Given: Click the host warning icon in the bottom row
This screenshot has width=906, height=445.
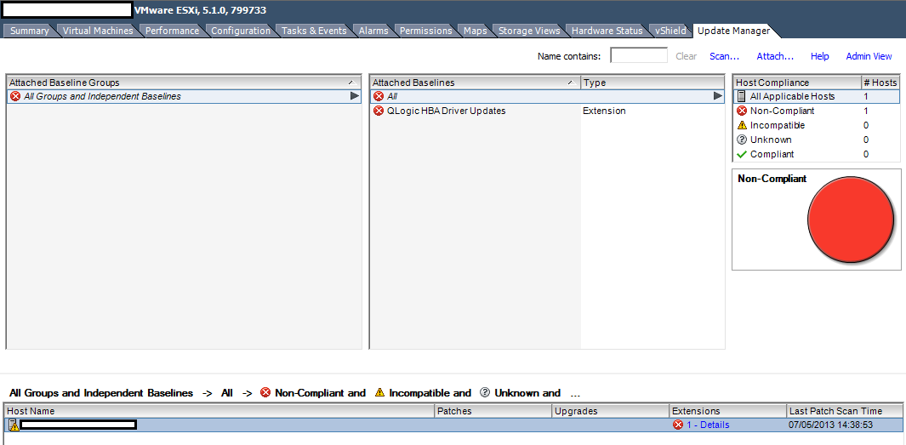Looking at the screenshot, I should pyautogui.click(x=14, y=425).
